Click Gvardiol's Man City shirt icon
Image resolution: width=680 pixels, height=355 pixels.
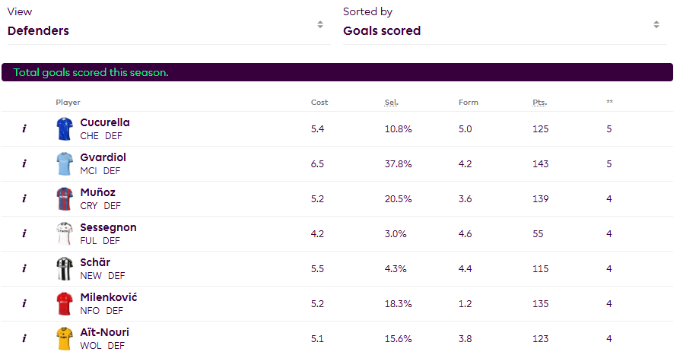click(x=64, y=164)
